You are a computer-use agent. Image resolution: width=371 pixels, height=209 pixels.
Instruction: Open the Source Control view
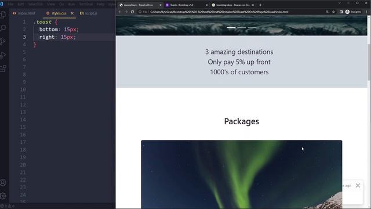(x=3, y=42)
